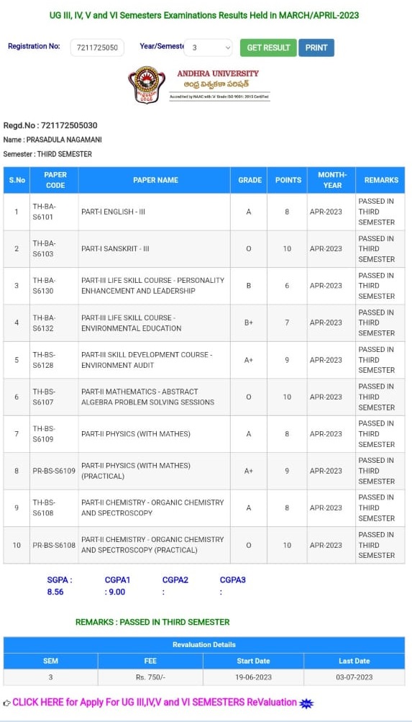Click the PRINT button

click(x=316, y=48)
